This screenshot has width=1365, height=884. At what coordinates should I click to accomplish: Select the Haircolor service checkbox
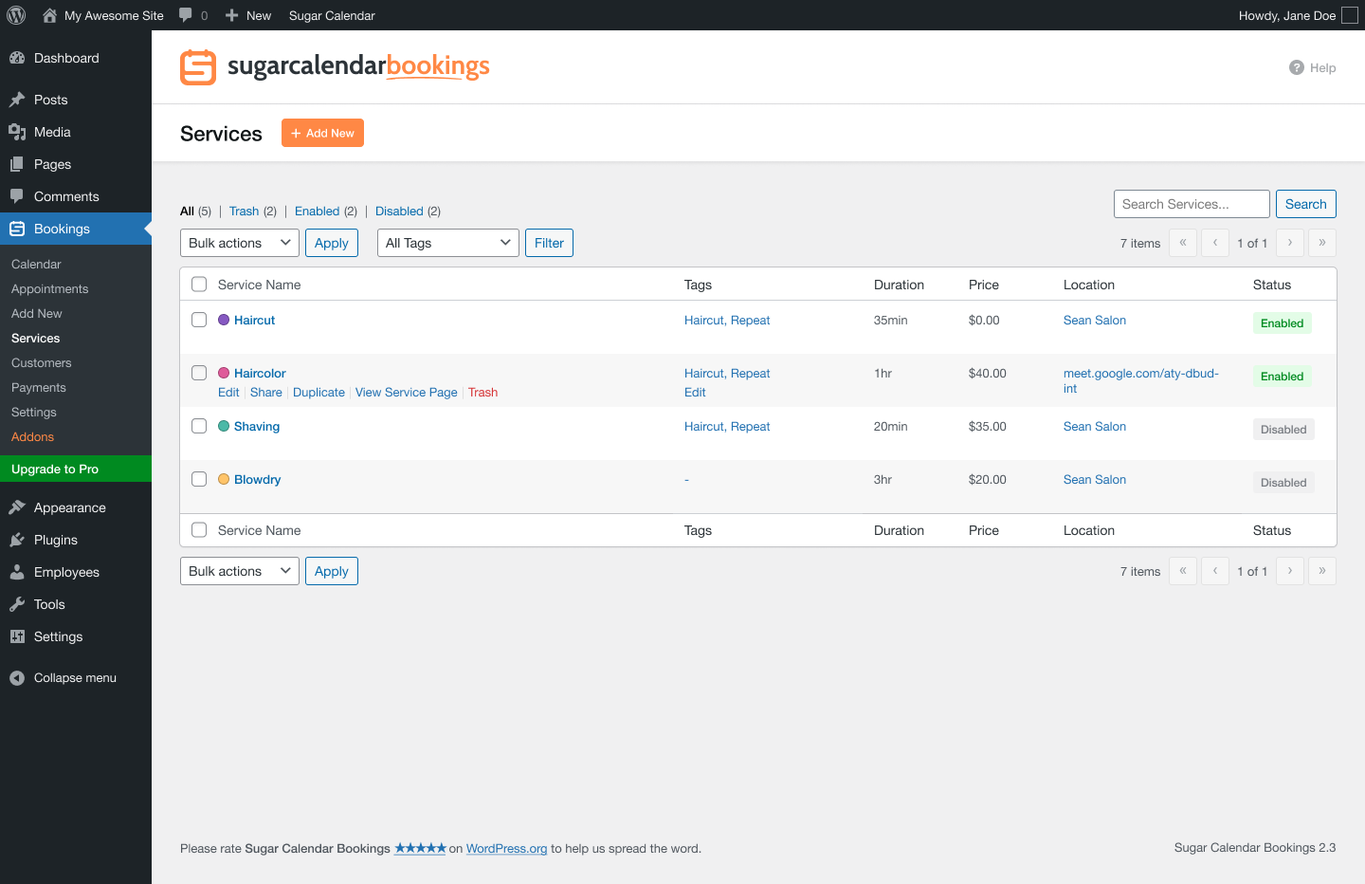pos(199,373)
